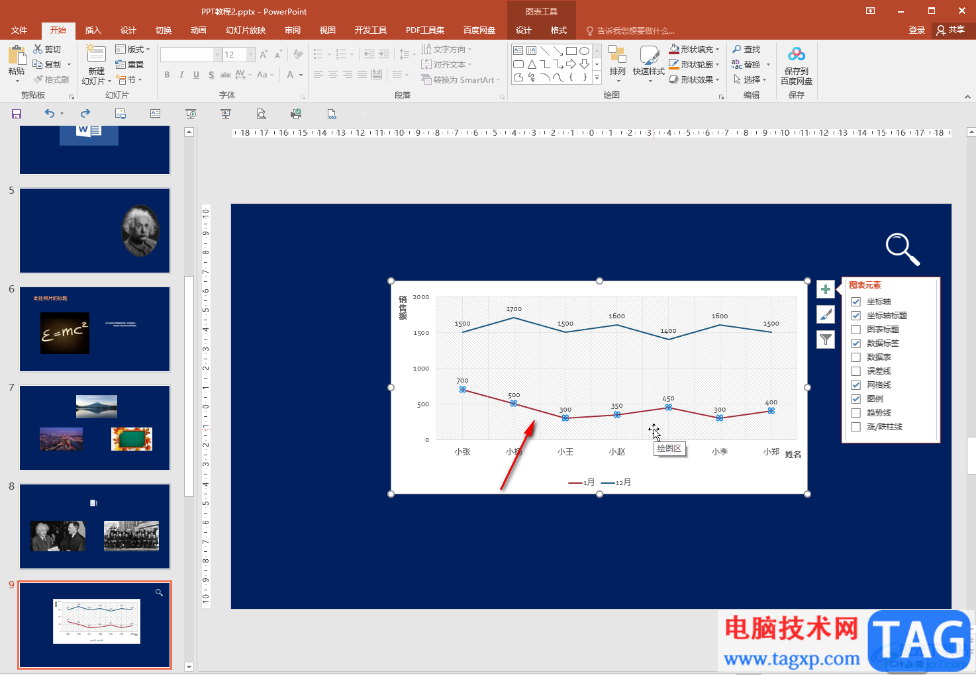Uncheck the 图例 (Legend) checkbox
The width and height of the screenshot is (976, 675).
click(x=855, y=398)
